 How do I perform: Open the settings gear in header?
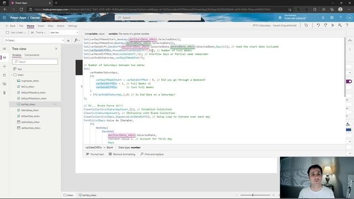332,17
